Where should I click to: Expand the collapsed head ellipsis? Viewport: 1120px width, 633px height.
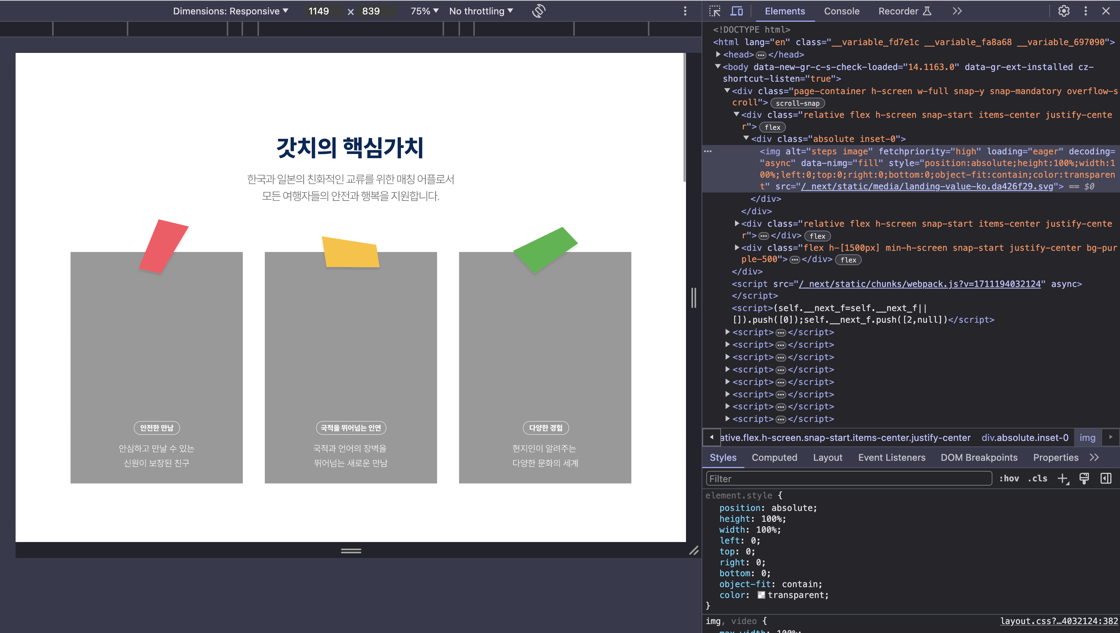tap(760, 55)
